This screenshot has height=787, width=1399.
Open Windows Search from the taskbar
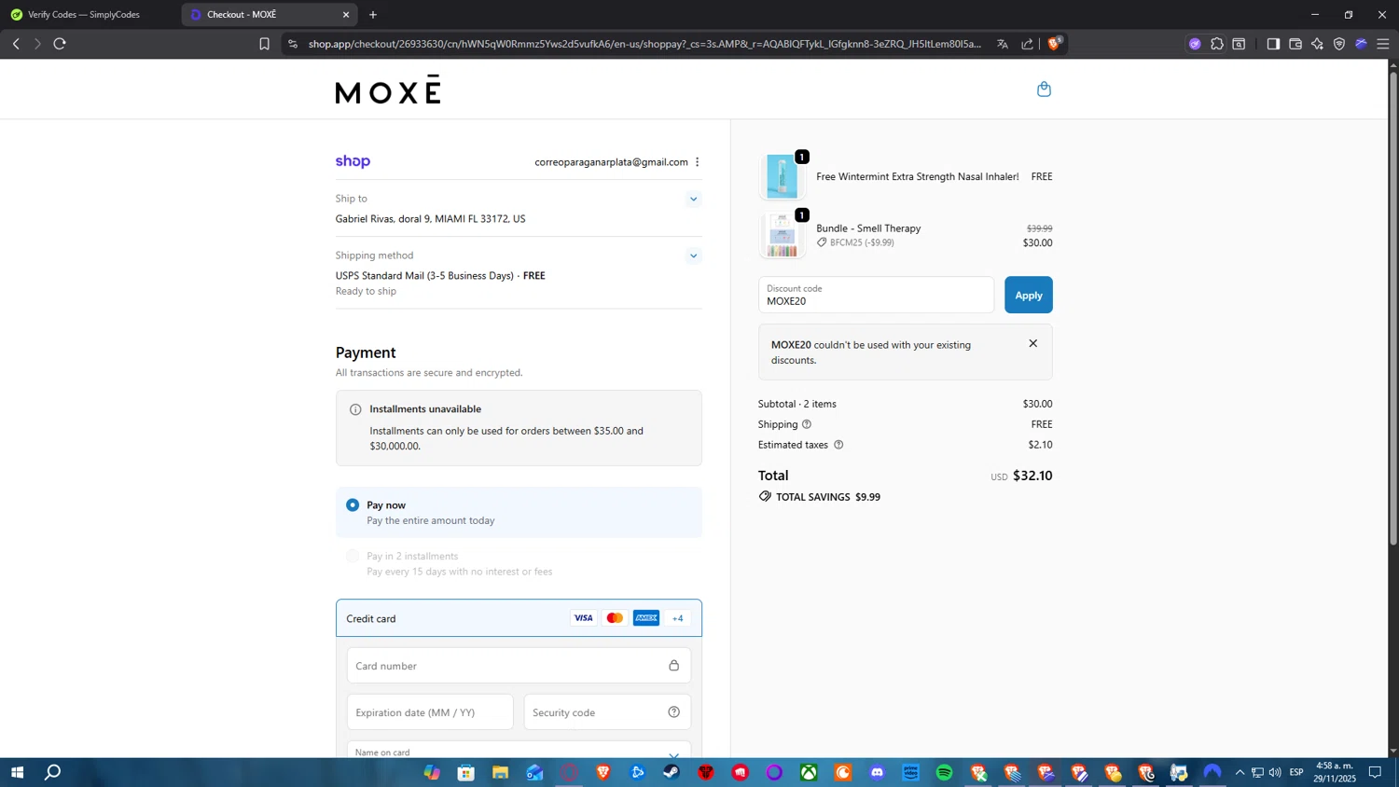click(x=53, y=772)
